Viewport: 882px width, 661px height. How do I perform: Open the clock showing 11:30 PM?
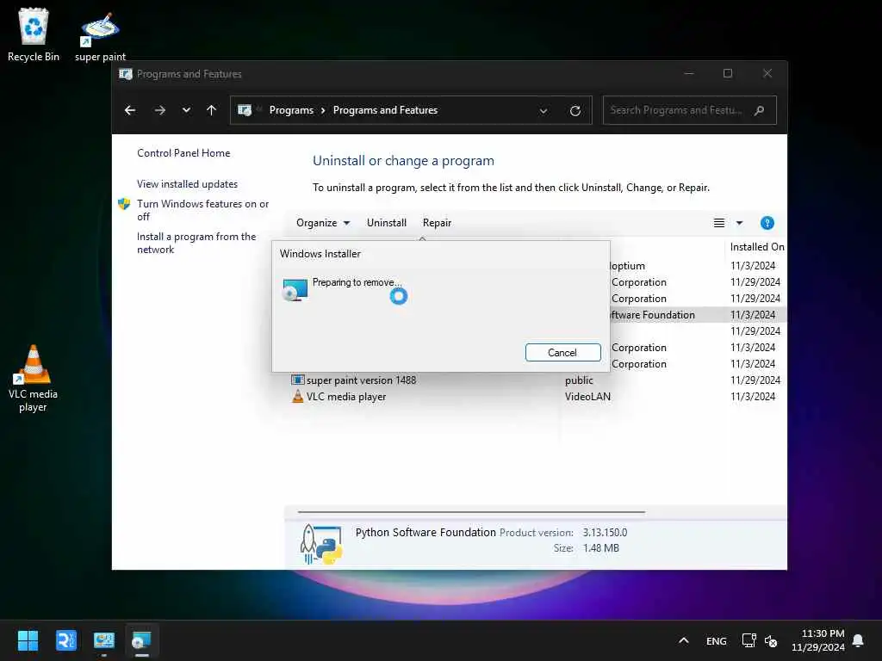(818, 640)
